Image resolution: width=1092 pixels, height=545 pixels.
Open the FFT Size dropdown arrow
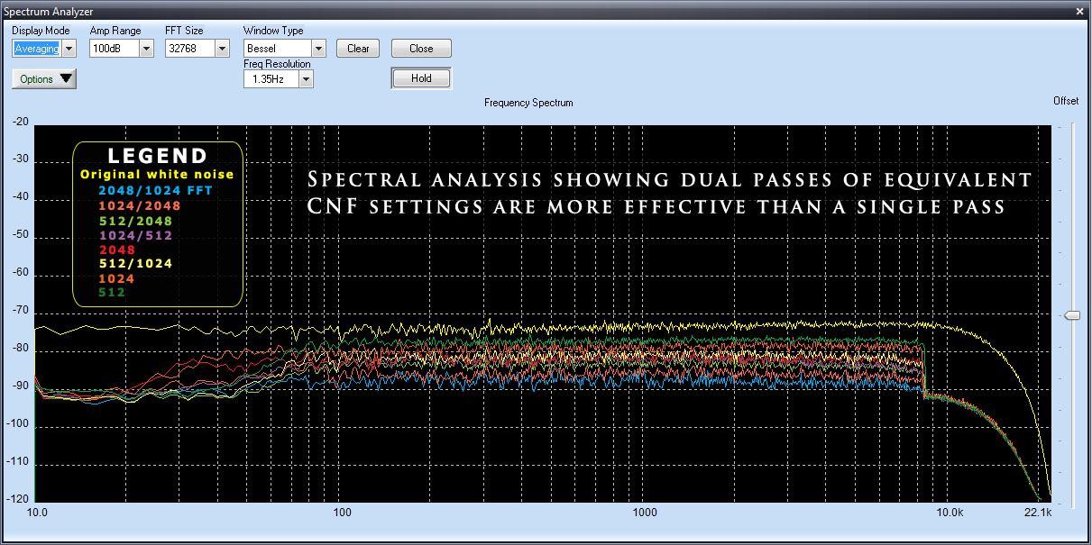(222, 49)
